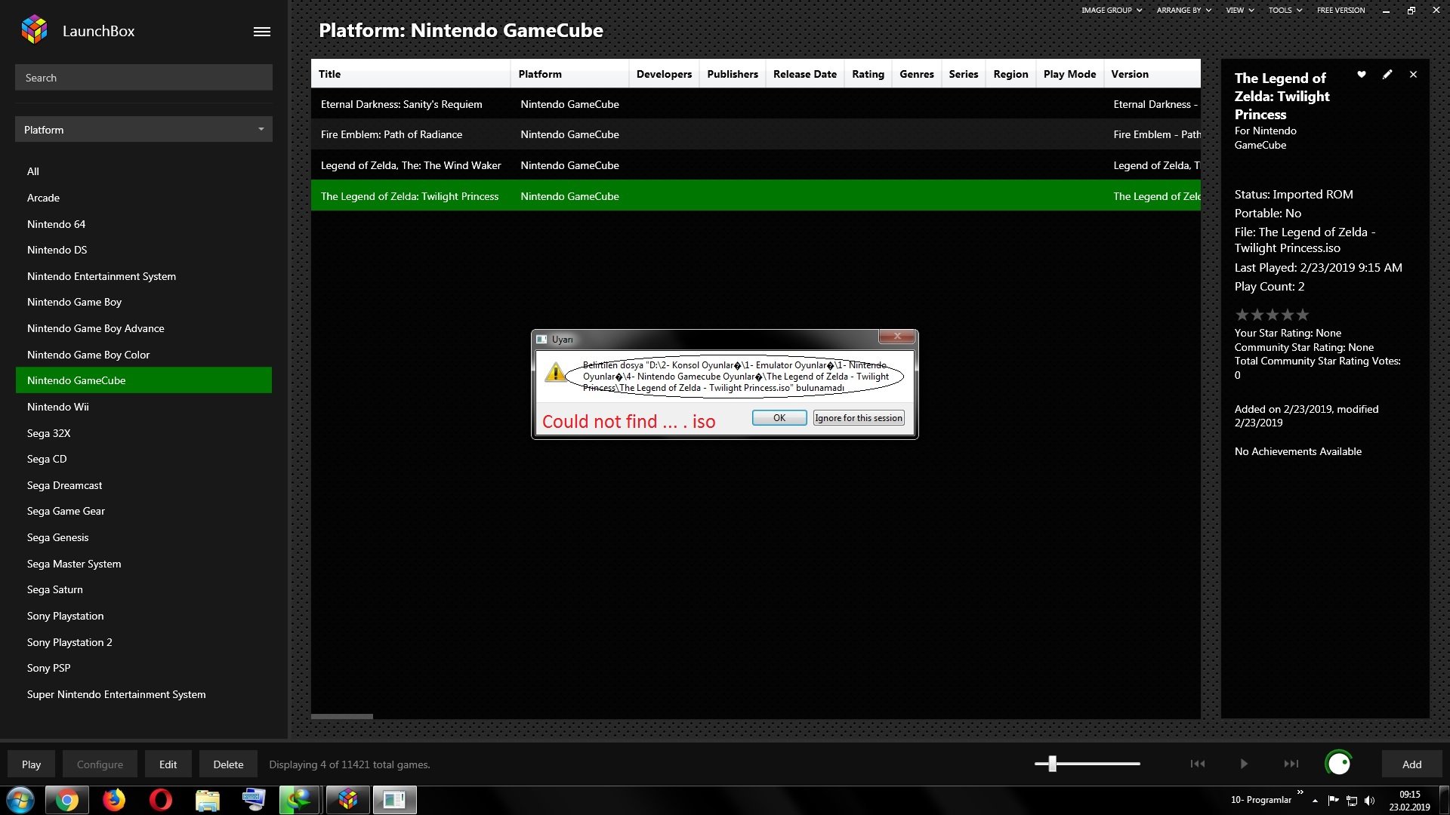
Task: Click the Configure button
Action: point(100,764)
